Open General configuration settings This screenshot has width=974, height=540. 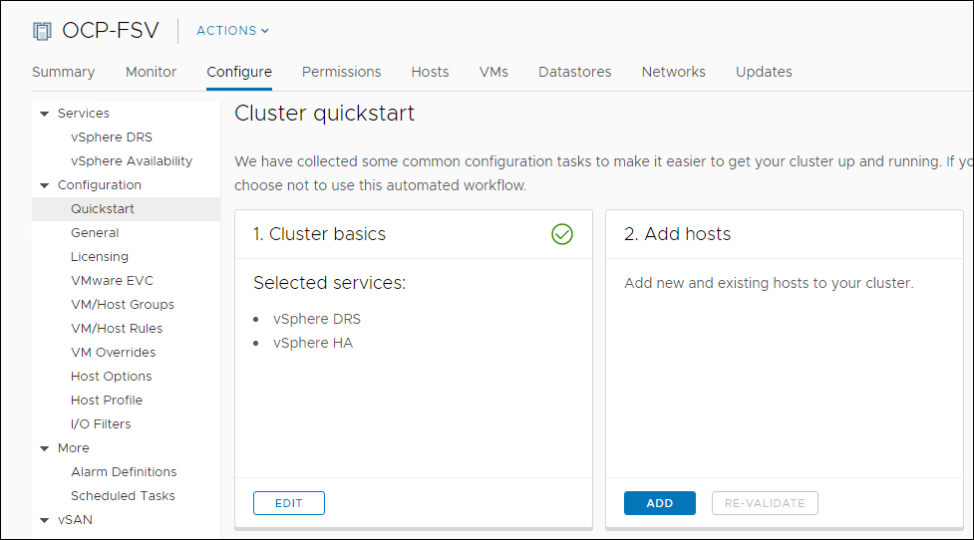pos(95,233)
